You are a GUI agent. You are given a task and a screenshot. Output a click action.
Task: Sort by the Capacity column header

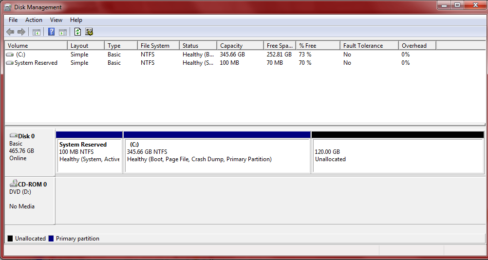[240, 46]
